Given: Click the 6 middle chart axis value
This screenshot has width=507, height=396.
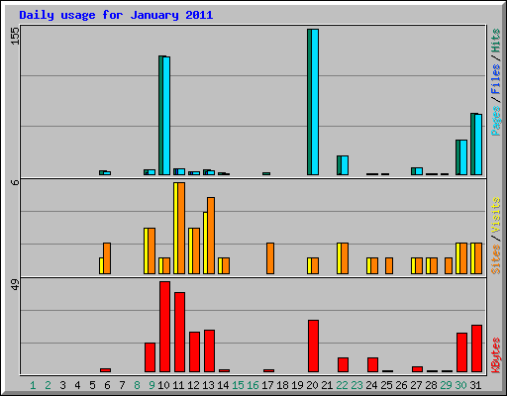Looking at the screenshot, I should [x=15, y=182].
